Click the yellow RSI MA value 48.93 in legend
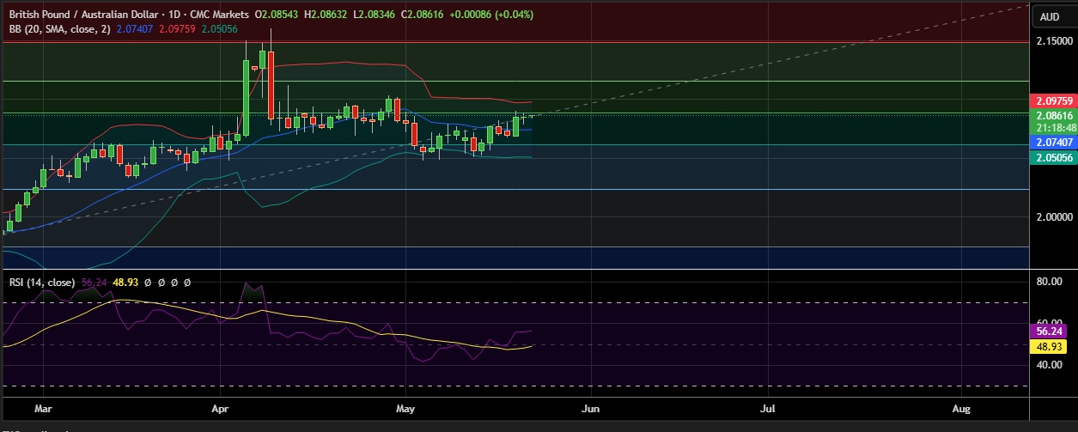1078x432 pixels. (x=125, y=282)
